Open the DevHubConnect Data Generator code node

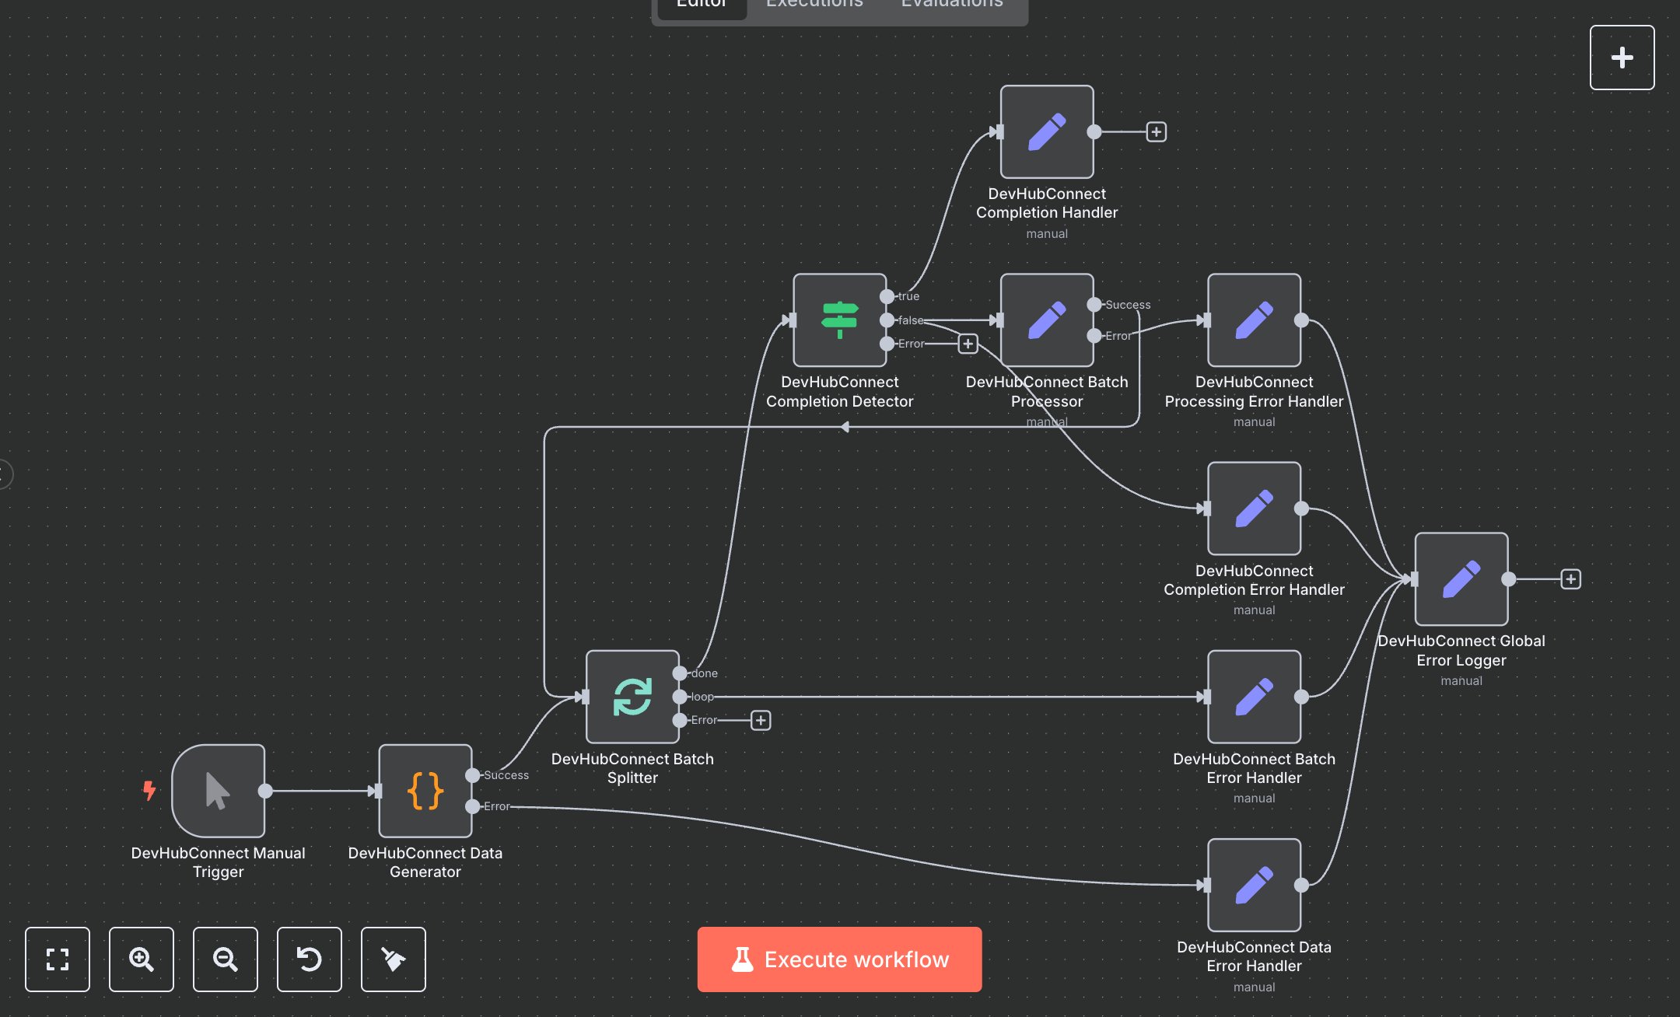(425, 793)
